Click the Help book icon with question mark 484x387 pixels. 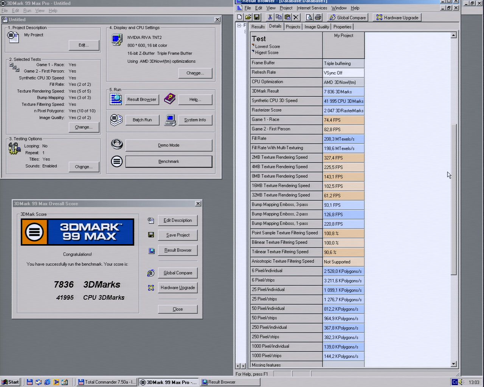170,99
